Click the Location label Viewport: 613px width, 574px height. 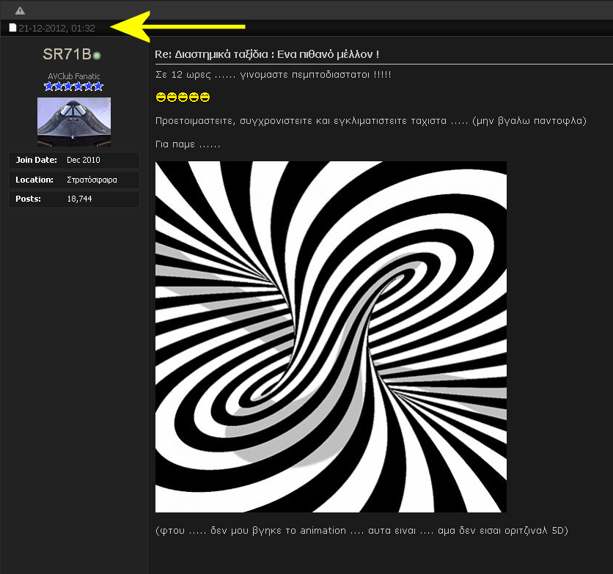(x=34, y=180)
